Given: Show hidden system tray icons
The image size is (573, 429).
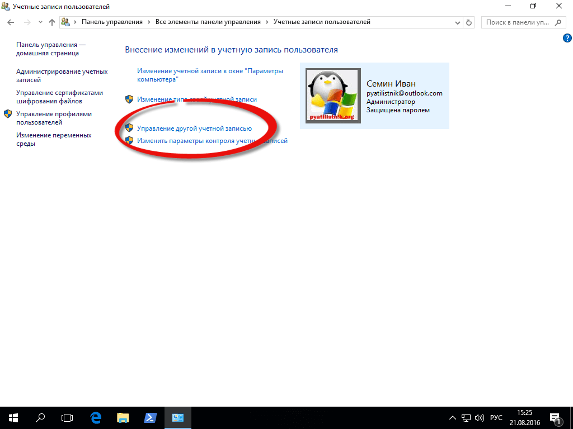Looking at the screenshot, I should tap(453, 418).
